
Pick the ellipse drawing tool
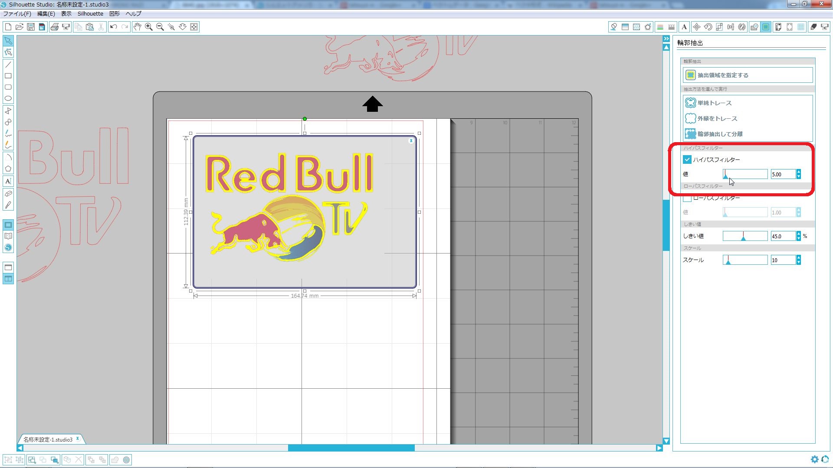[x=8, y=99]
